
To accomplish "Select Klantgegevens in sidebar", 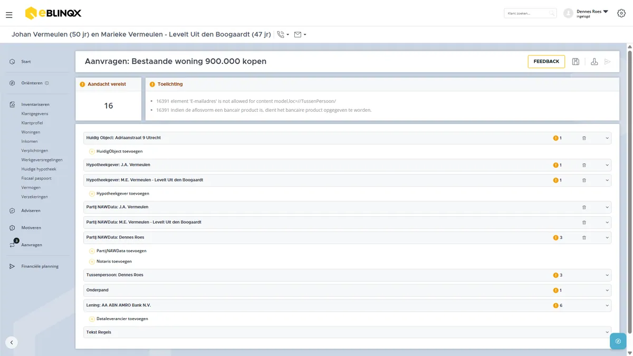I will (x=35, y=114).
